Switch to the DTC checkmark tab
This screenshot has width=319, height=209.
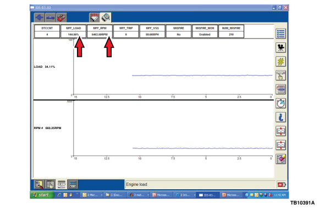[x=95, y=18]
